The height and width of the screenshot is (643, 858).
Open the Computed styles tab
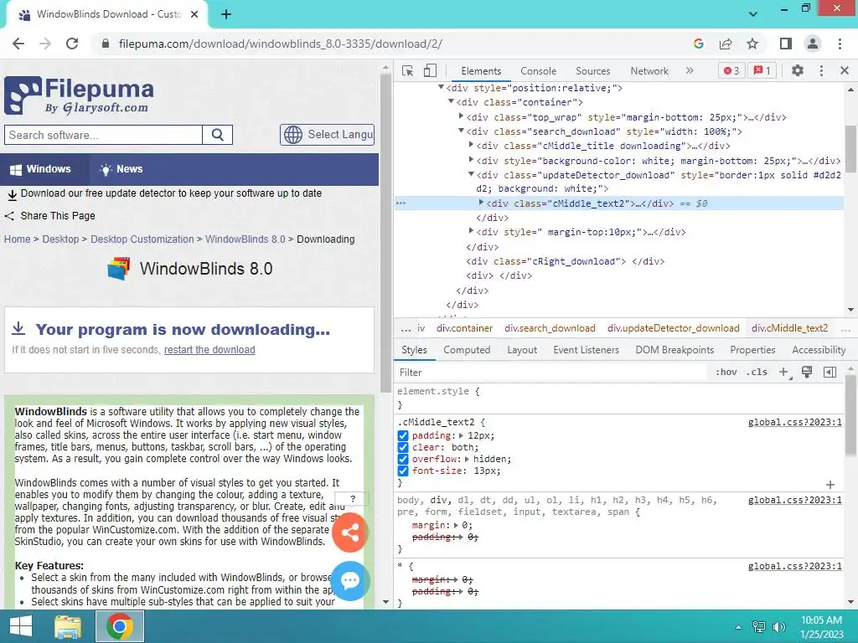pos(467,350)
